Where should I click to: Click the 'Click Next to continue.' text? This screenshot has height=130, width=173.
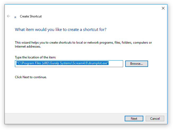31,77
